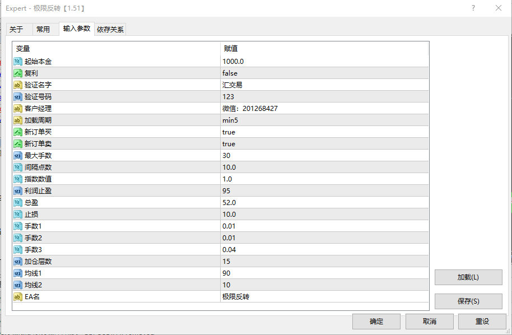Click the double icon beside 间隔点数
Viewport: 512px width, 335px height.
(18, 167)
